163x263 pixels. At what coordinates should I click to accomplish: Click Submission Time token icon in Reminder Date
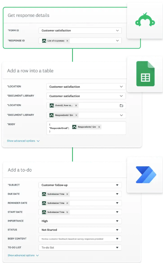44,203
